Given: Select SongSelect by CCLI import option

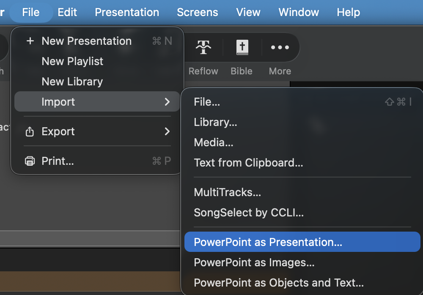Looking at the screenshot, I should coord(249,213).
